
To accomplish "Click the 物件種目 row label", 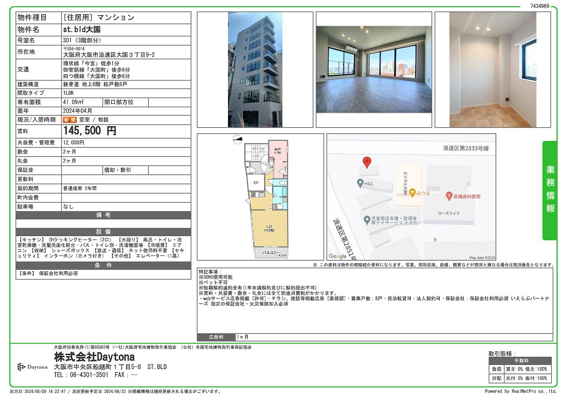I will pyautogui.click(x=33, y=17).
